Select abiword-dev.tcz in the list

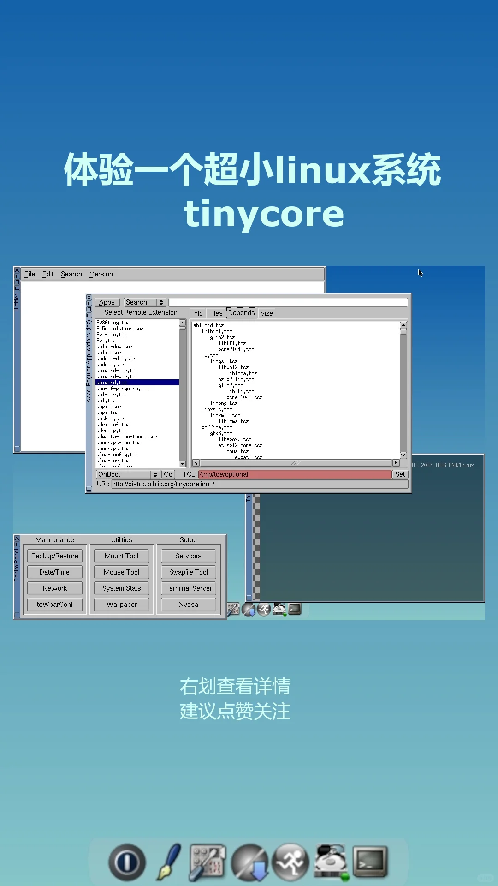137,371
